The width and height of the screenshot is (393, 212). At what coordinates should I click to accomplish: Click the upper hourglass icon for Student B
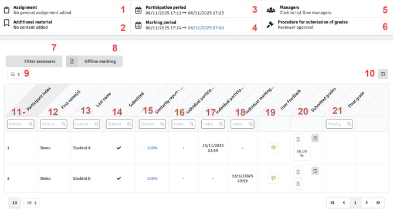[x=298, y=172]
